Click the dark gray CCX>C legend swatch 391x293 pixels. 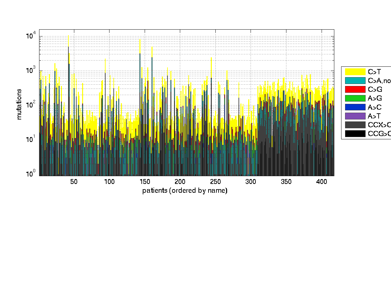(355, 125)
